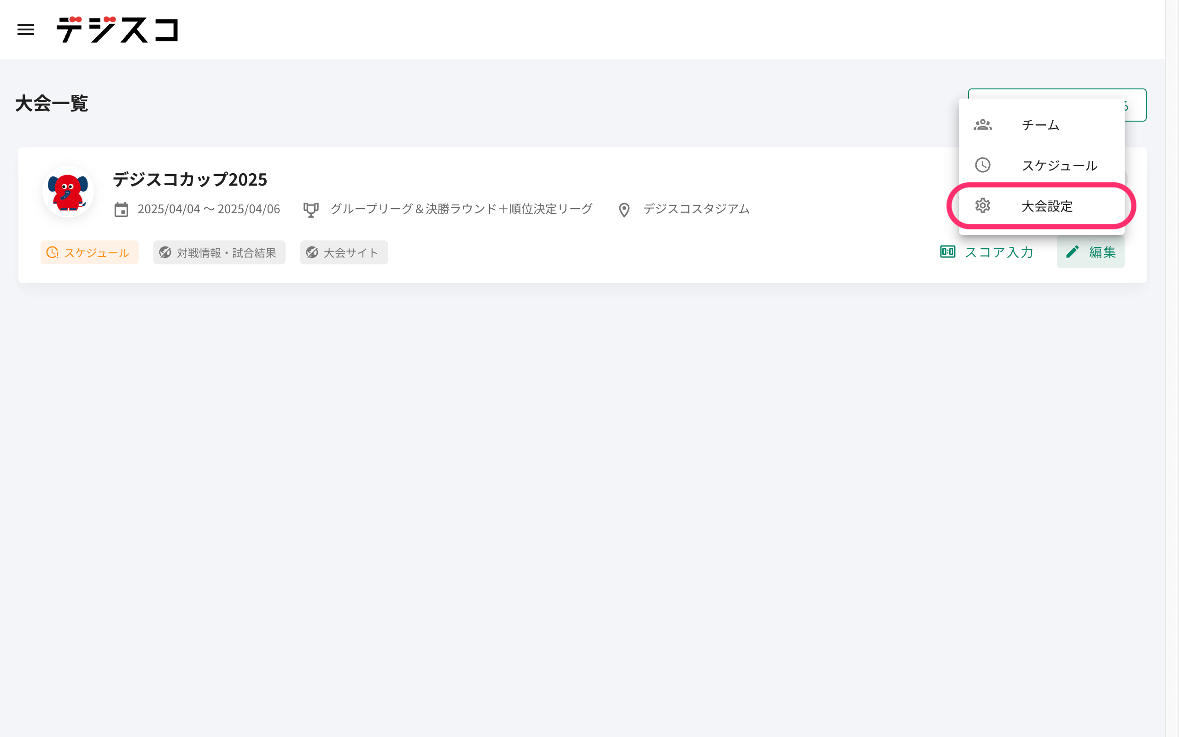
Task: Open the hamburger navigation menu
Action: pyautogui.click(x=26, y=30)
